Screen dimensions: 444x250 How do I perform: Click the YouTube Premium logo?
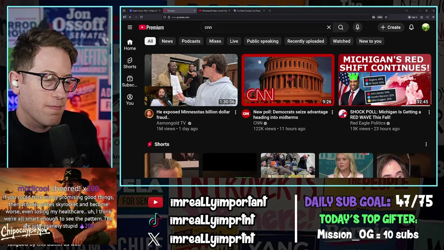click(x=151, y=27)
